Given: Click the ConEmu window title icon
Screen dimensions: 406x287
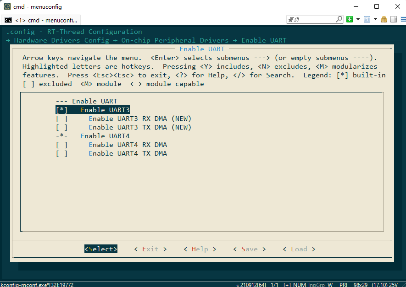Looking at the screenshot, I should coord(7,6).
